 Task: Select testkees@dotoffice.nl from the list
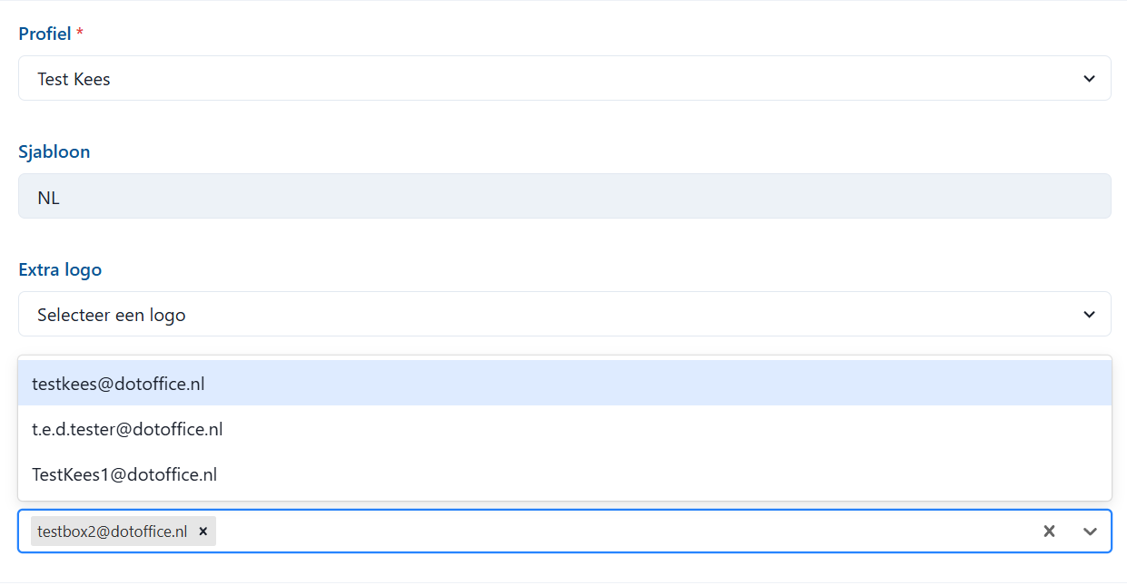click(118, 384)
